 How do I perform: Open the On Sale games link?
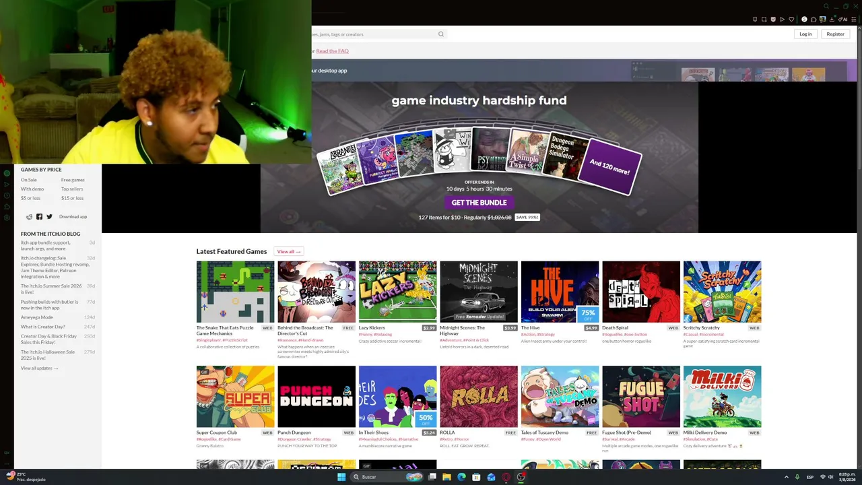point(29,180)
